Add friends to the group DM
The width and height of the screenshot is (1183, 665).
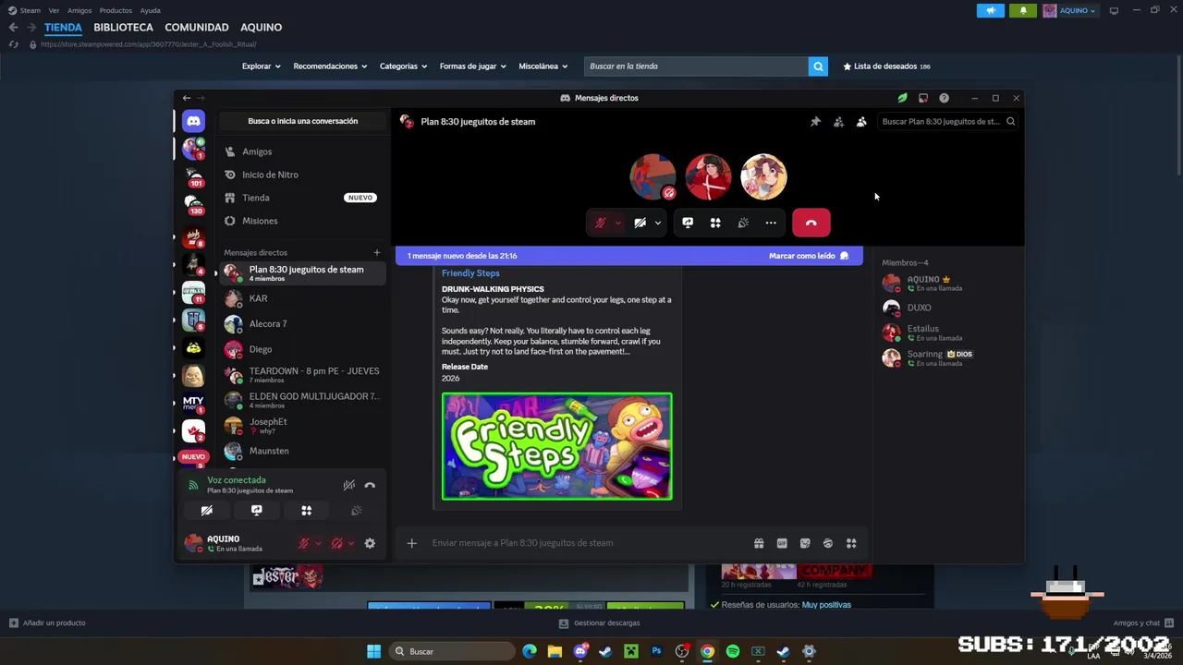pos(838,121)
